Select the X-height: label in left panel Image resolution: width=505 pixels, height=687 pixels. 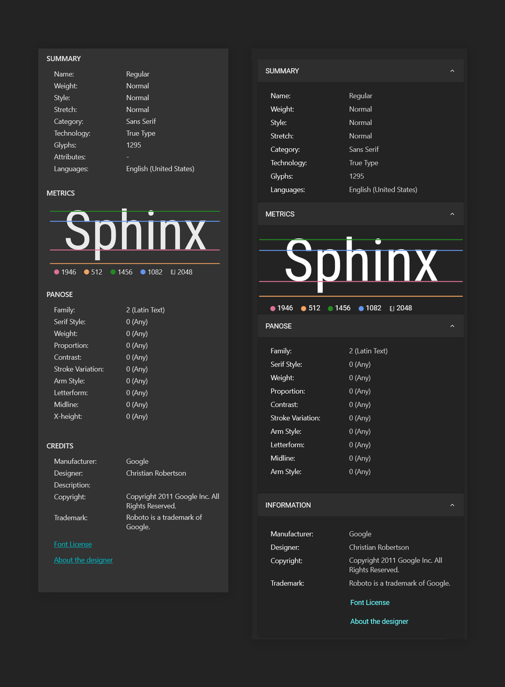coord(68,417)
